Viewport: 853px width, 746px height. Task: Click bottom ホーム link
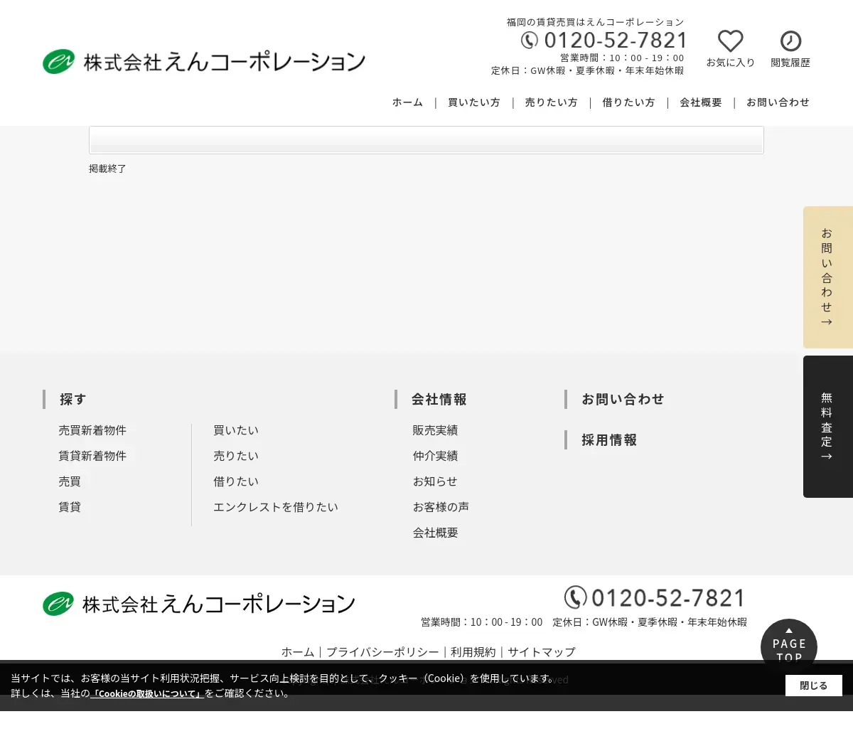pyautogui.click(x=298, y=652)
